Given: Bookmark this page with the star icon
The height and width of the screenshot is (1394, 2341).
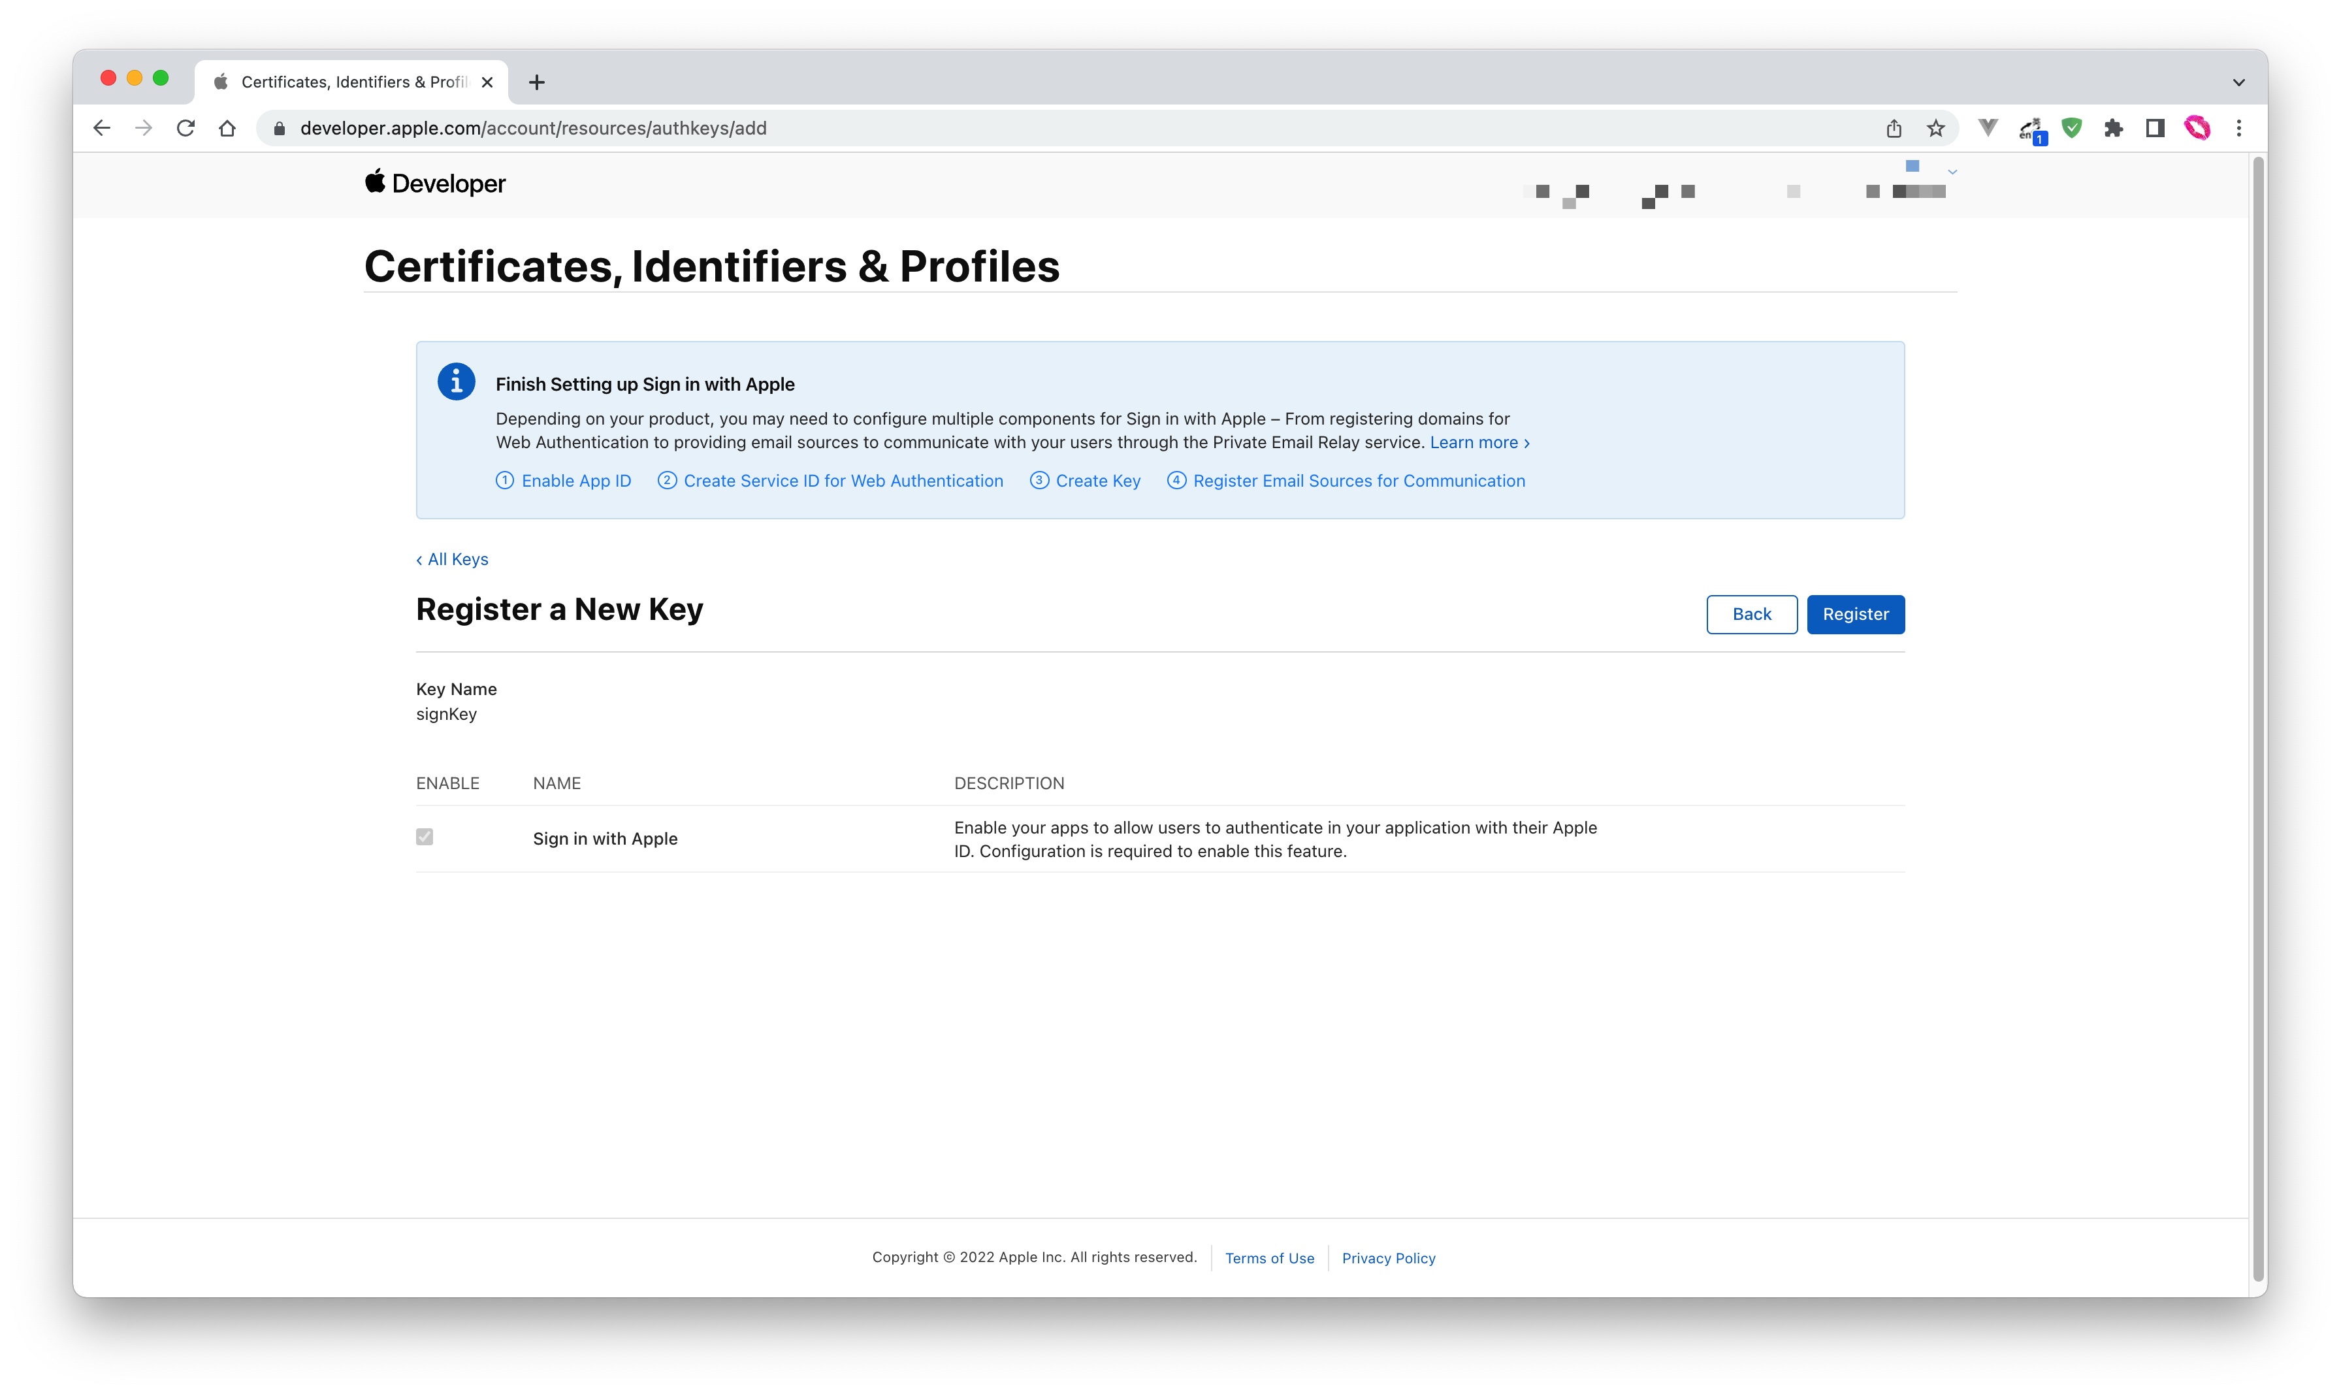Looking at the screenshot, I should coord(1935,129).
